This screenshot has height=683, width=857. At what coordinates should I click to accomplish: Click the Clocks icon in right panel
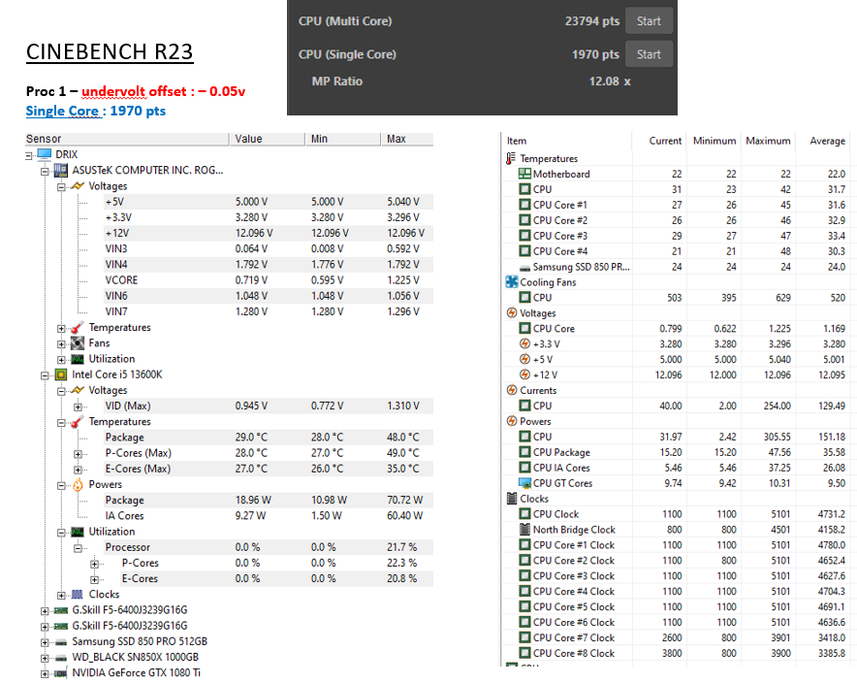pyautogui.click(x=512, y=498)
